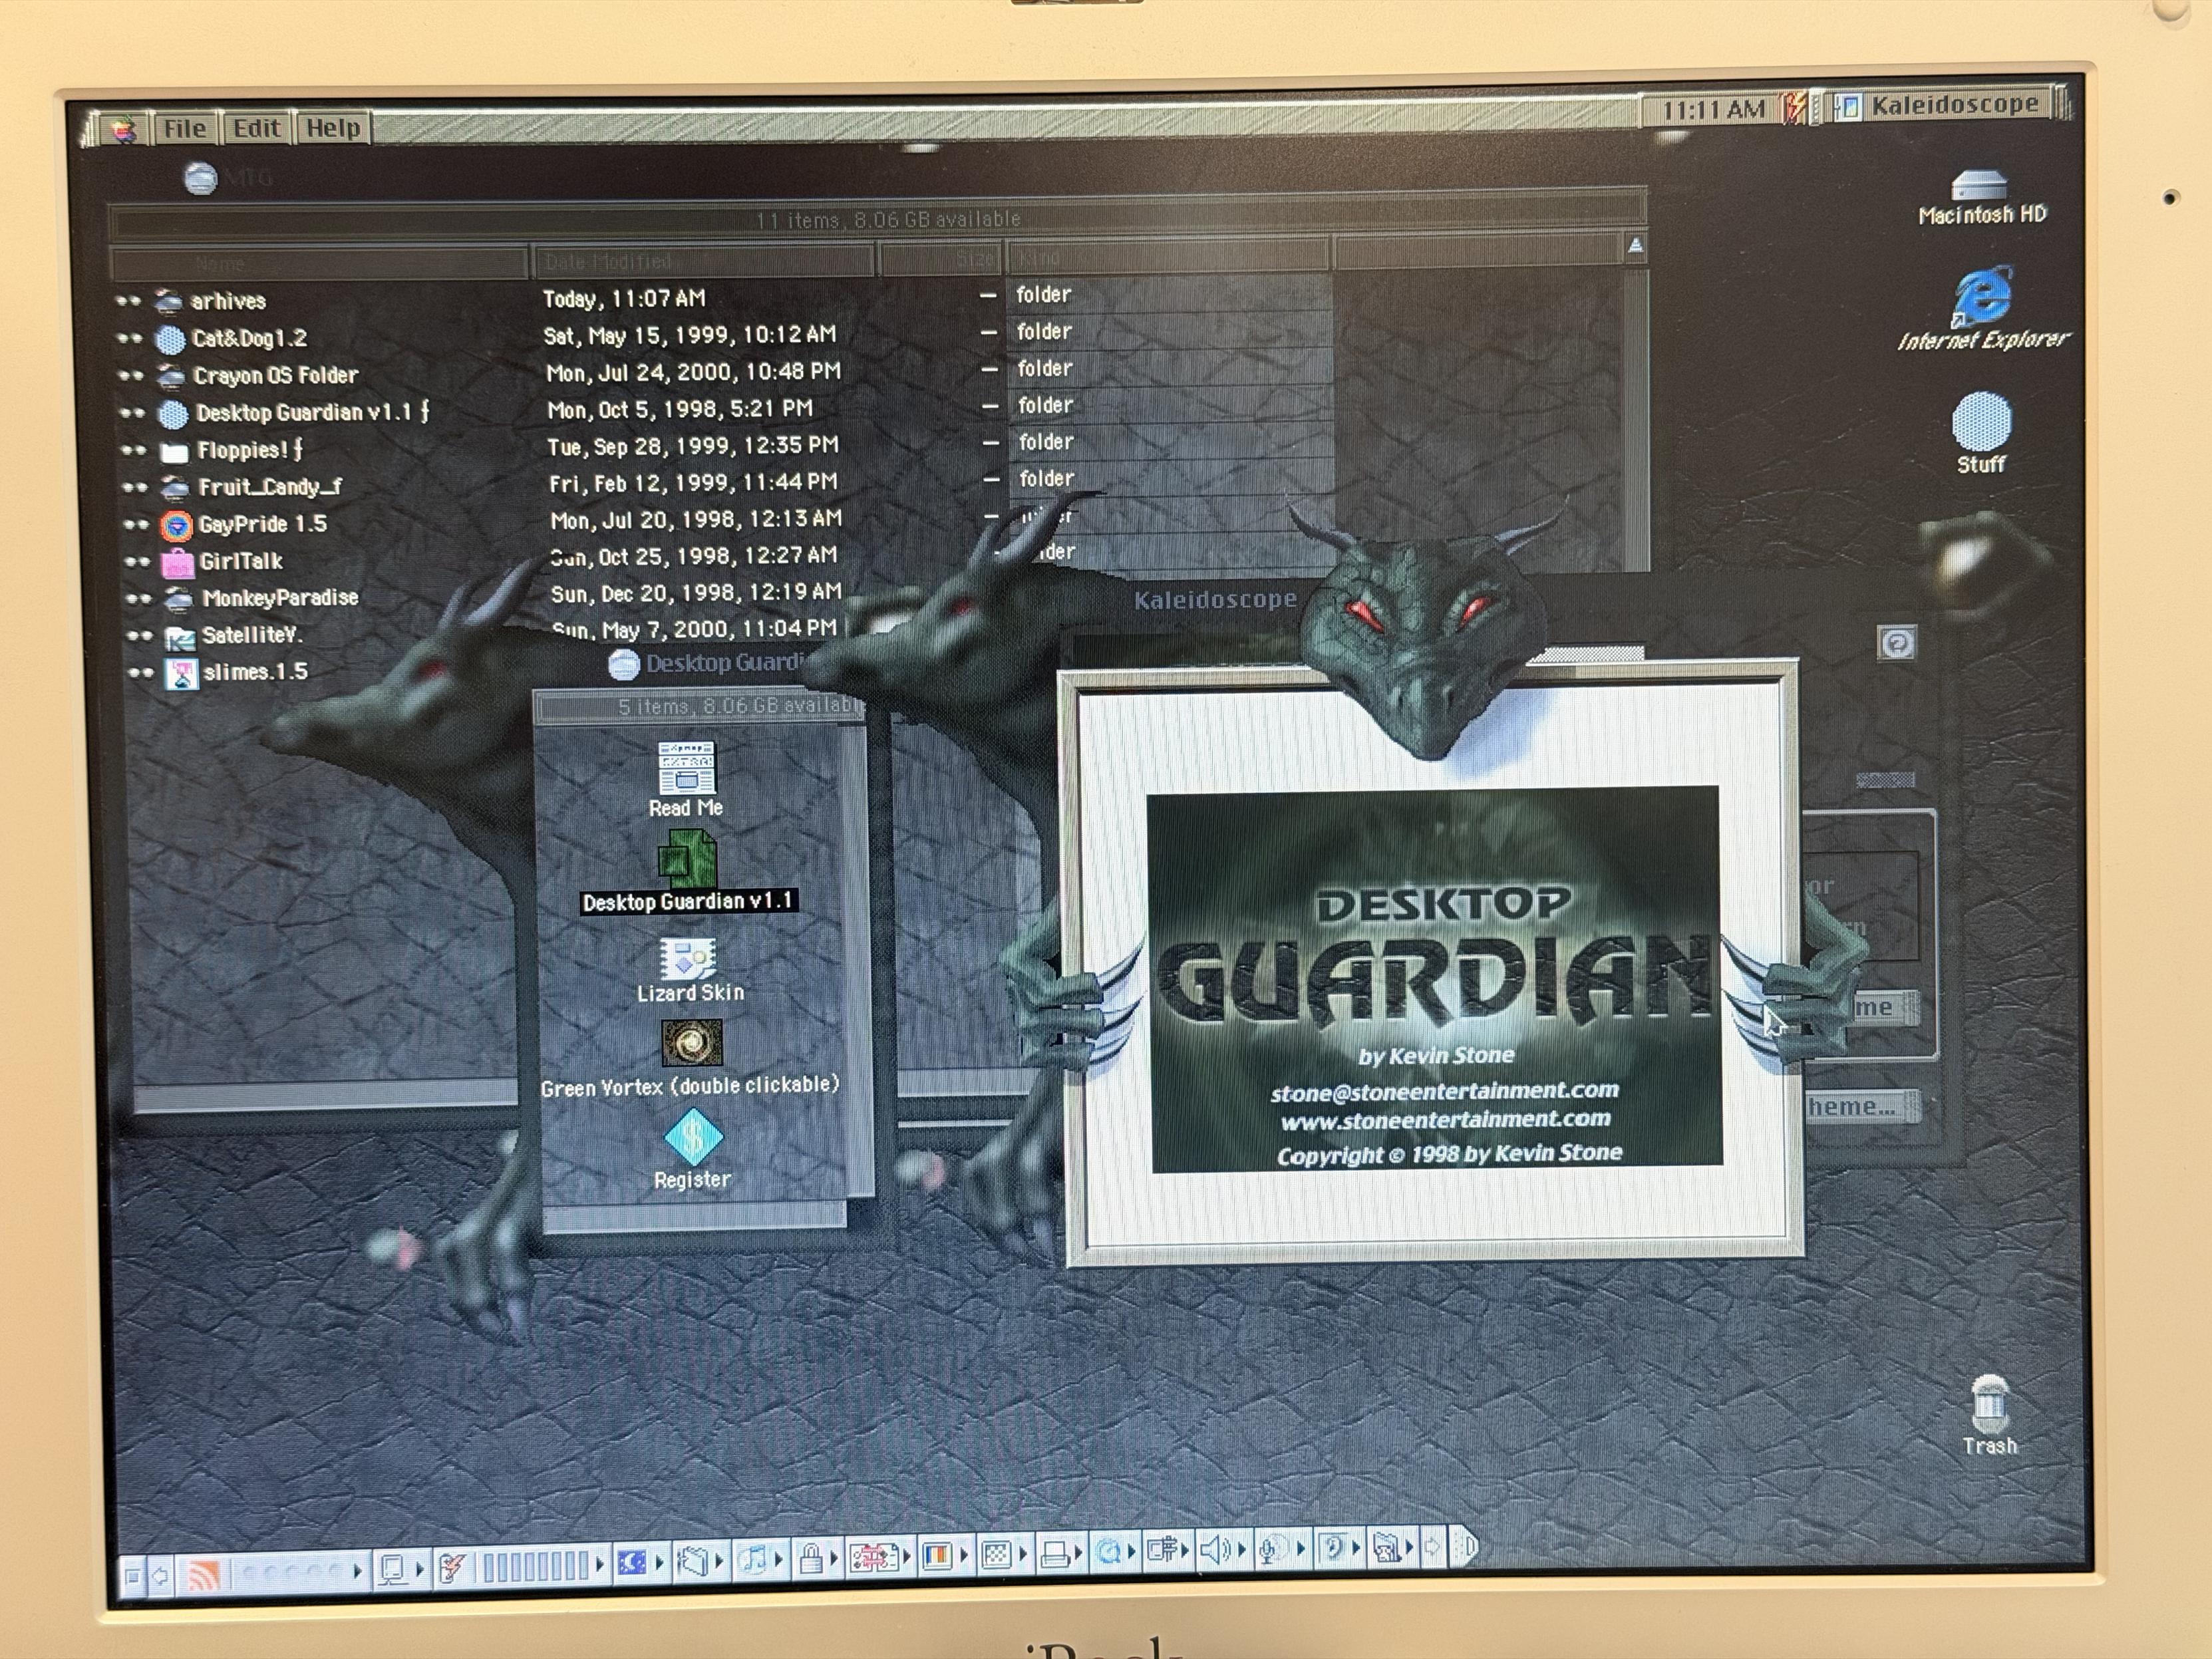The image size is (2212, 1659).
Task: Click the energy saver moon icon
Action: point(631,1561)
